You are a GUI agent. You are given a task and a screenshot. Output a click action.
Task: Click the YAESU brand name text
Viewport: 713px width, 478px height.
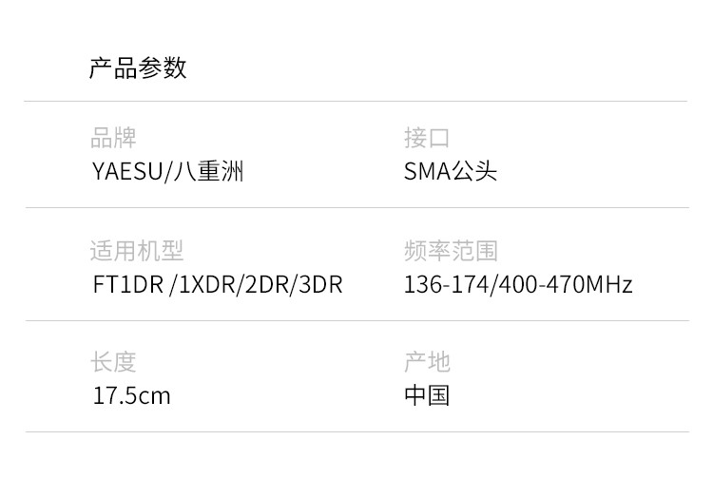(x=127, y=172)
